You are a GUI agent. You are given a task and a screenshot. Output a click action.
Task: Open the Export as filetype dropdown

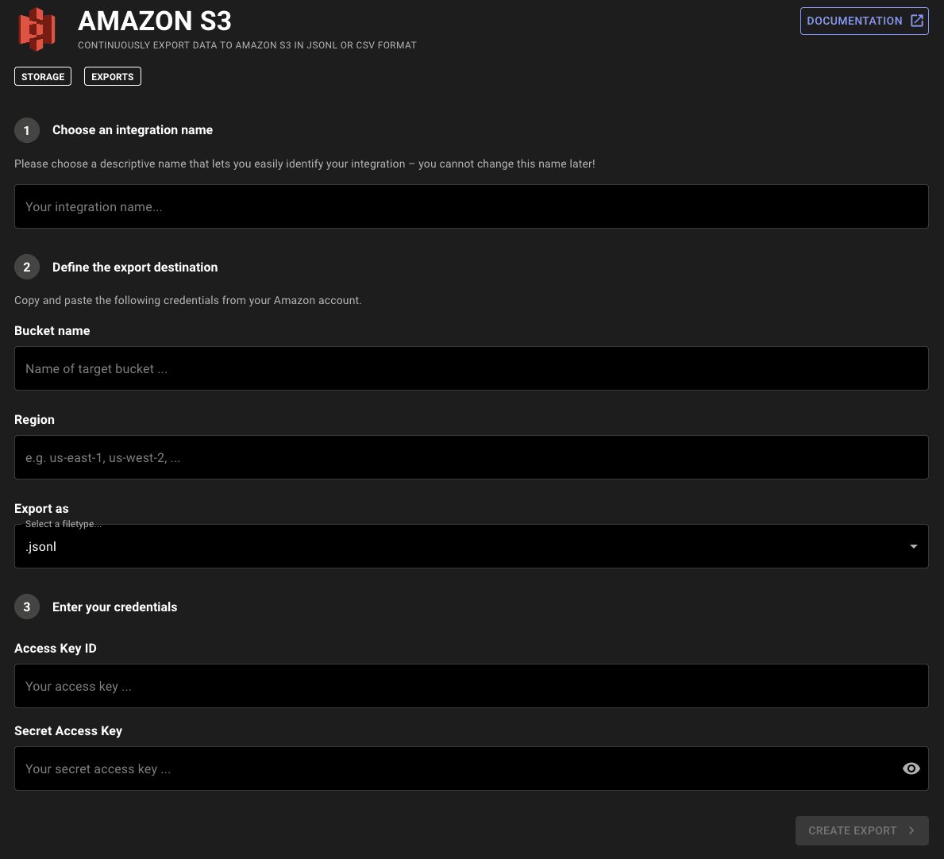click(x=460, y=547)
